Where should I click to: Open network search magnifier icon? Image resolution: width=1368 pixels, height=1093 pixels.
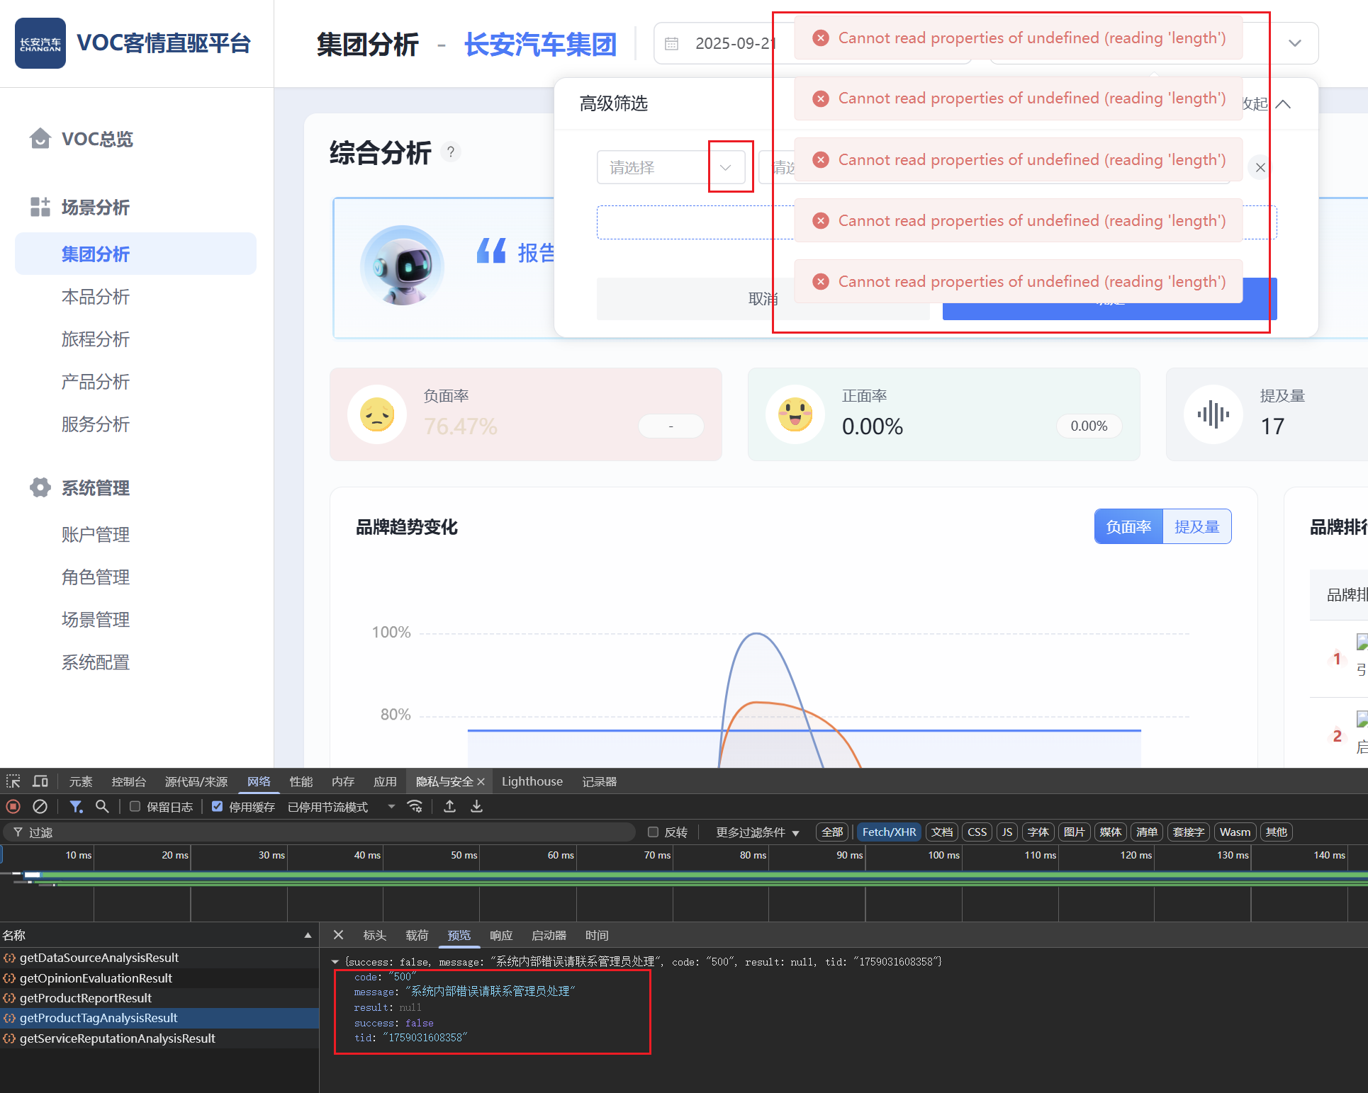[x=102, y=806]
